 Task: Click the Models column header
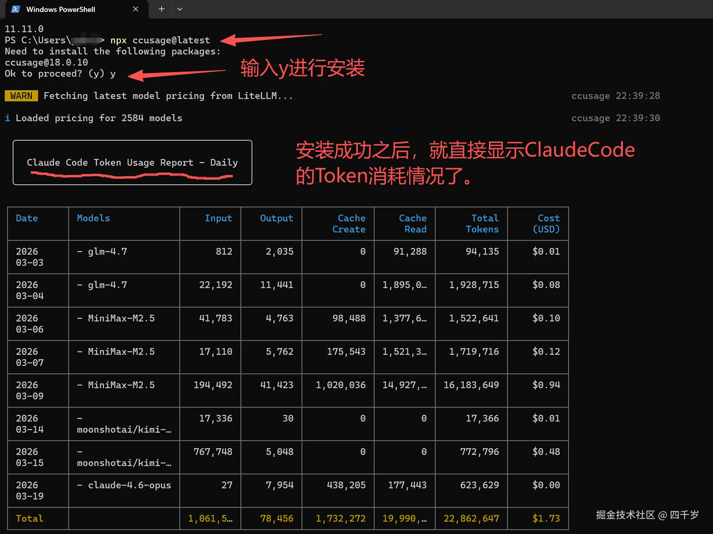(94, 218)
